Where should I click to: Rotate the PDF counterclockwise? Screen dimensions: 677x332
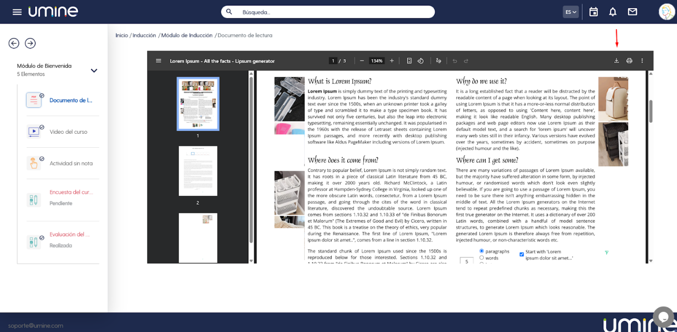click(421, 61)
